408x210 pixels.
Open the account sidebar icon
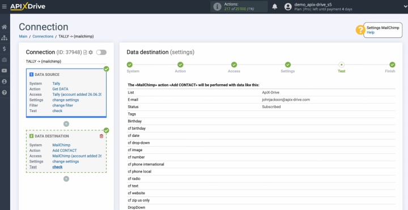pyautogui.click(x=4, y=82)
